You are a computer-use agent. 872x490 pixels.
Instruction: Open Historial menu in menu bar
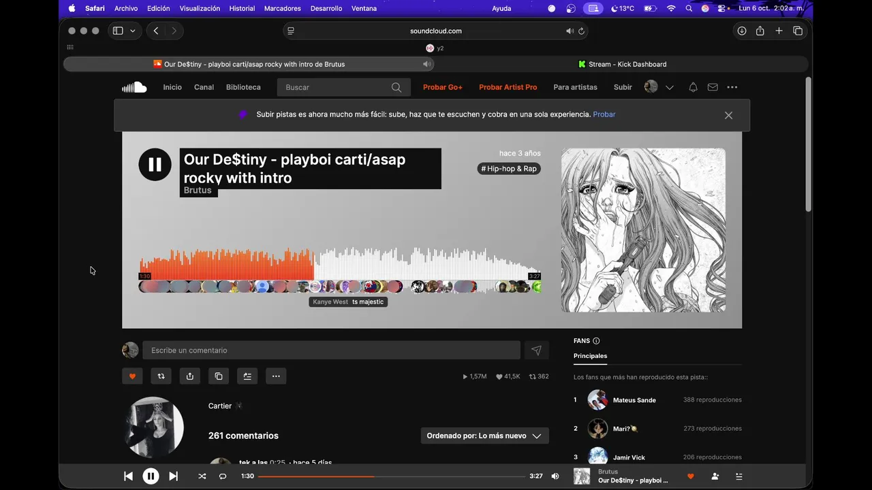(x=242, y=8)
